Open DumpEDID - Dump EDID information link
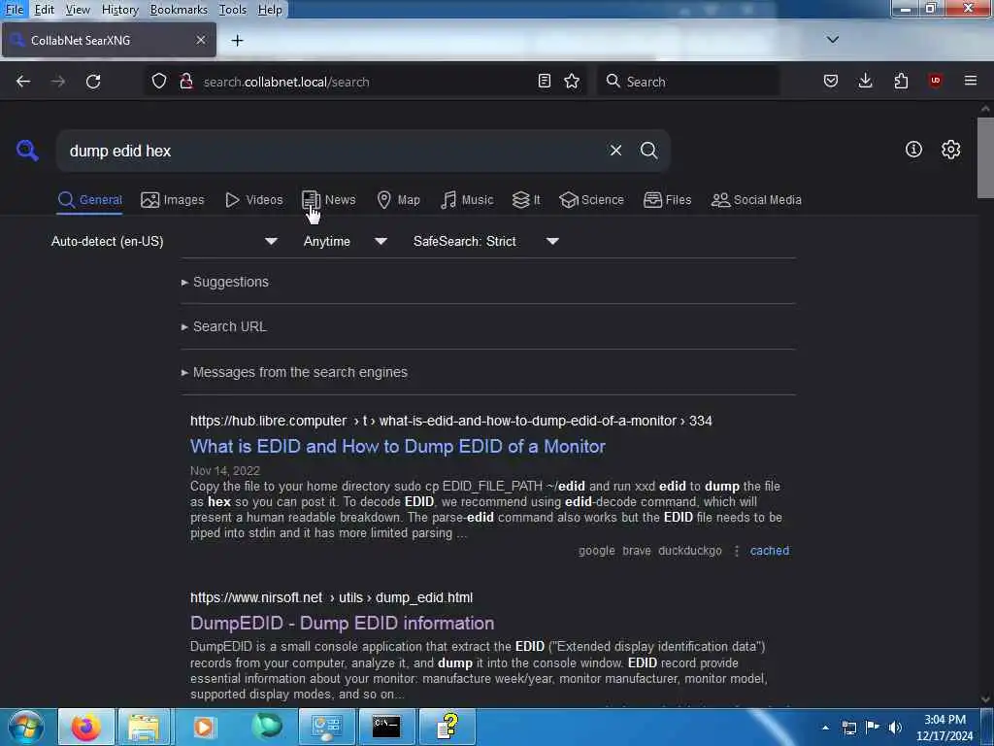 click(x=342, y=623)
